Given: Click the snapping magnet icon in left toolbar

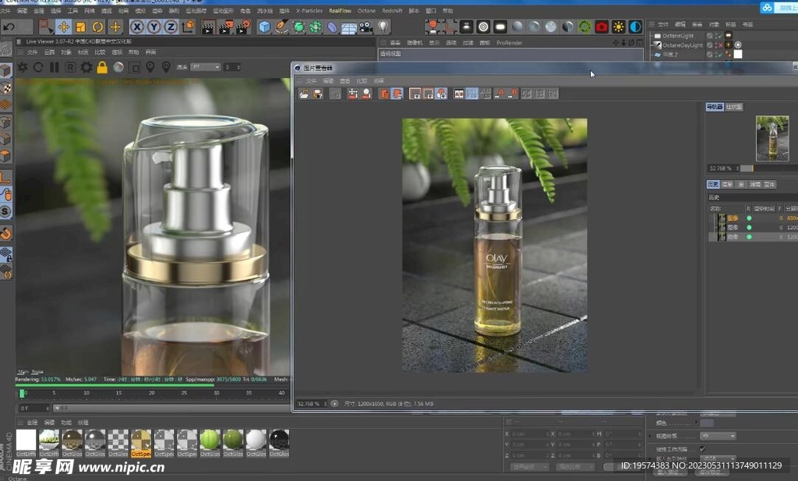Looking at the screenshot, I should pyautogui.click(x=5, y=234).
